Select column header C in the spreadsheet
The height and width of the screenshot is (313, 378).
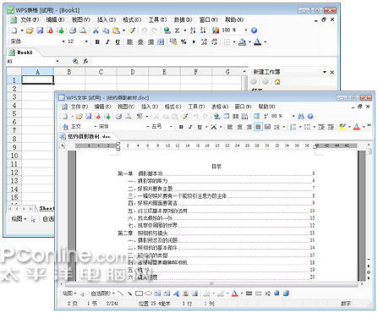(x=101, y=72)
